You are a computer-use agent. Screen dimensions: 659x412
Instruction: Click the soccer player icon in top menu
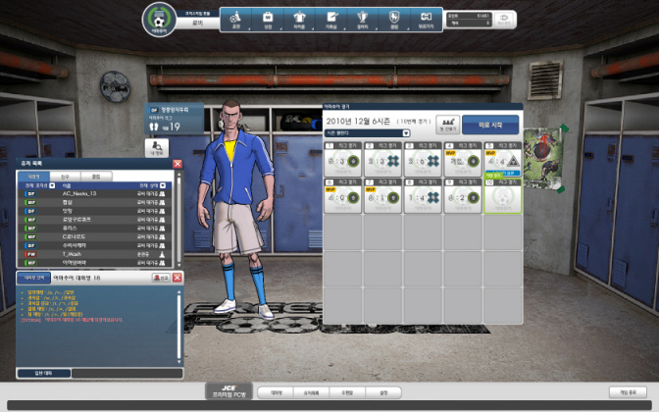(236, 17)
